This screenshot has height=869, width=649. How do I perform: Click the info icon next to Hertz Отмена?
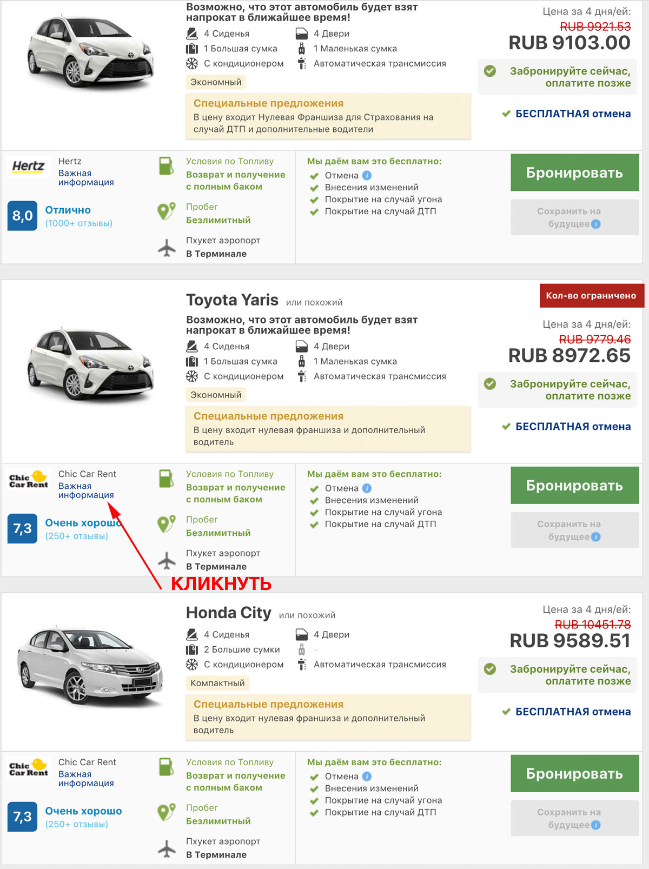(x=367, y=175)
